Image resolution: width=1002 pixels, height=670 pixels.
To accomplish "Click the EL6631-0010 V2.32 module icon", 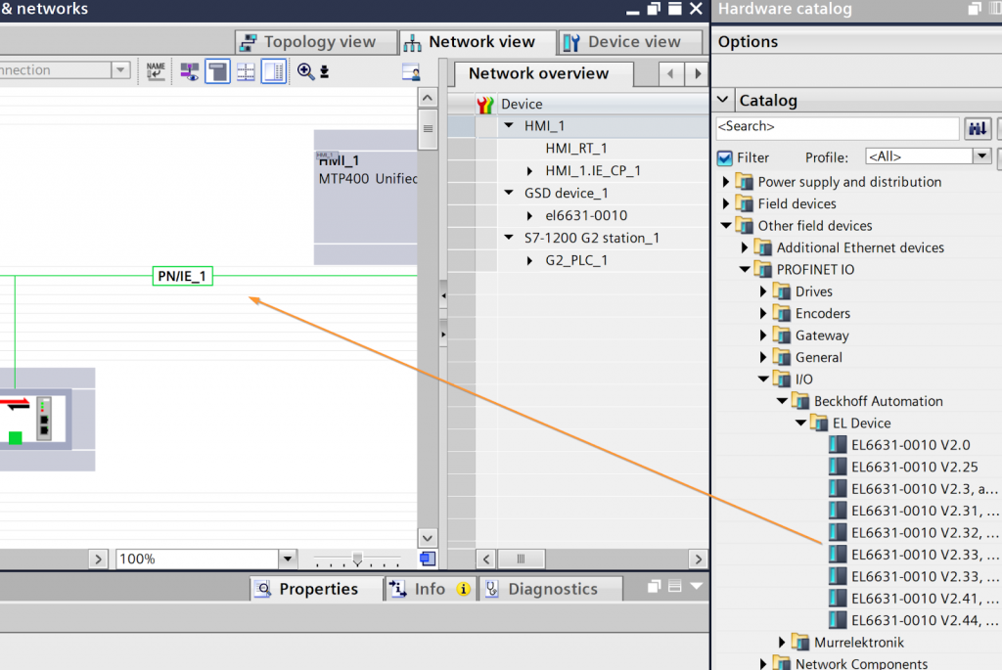I will click(837, 533).
